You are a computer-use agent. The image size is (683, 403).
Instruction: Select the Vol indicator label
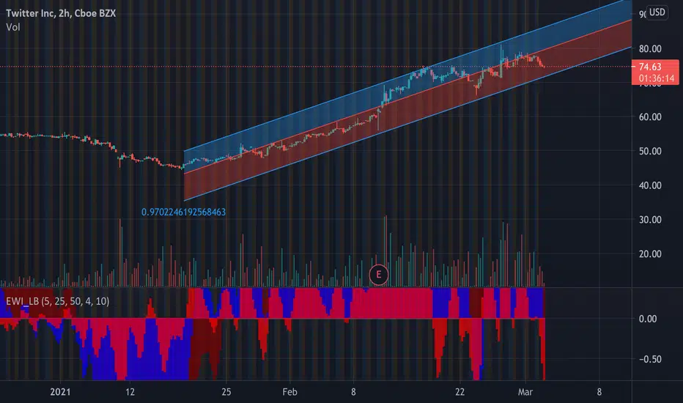point(13,27)
